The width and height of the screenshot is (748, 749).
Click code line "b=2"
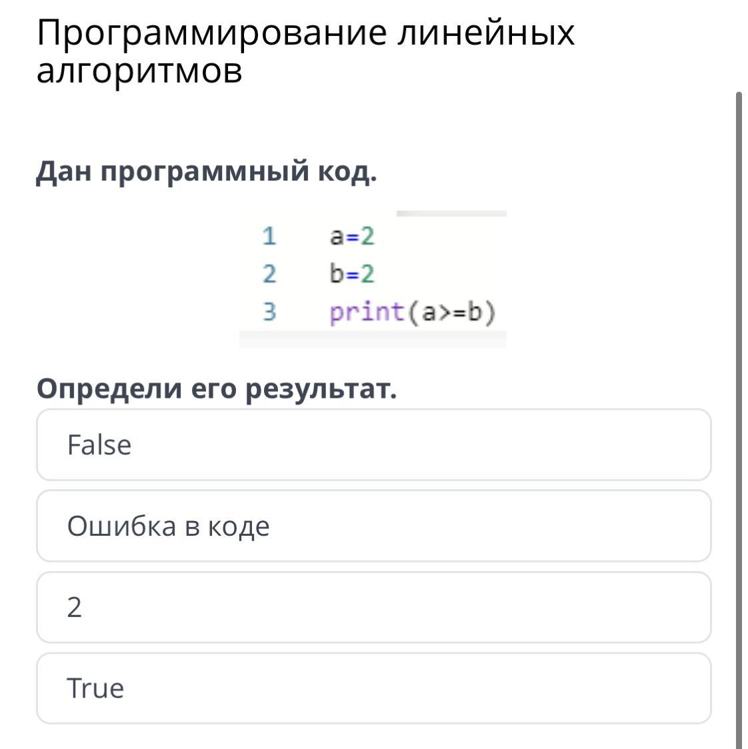point(352,274)
